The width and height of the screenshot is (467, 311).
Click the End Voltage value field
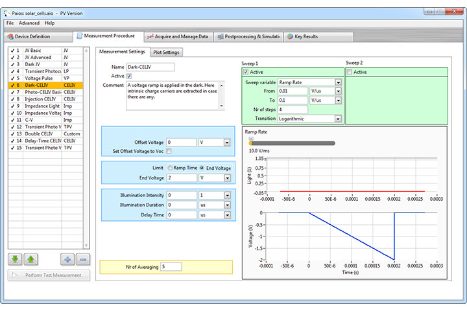182,178
